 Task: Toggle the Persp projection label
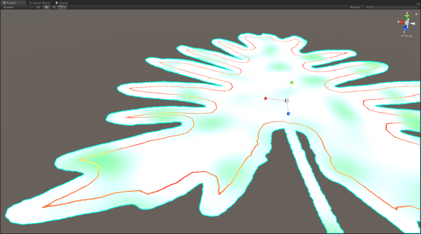click(408, 36)
